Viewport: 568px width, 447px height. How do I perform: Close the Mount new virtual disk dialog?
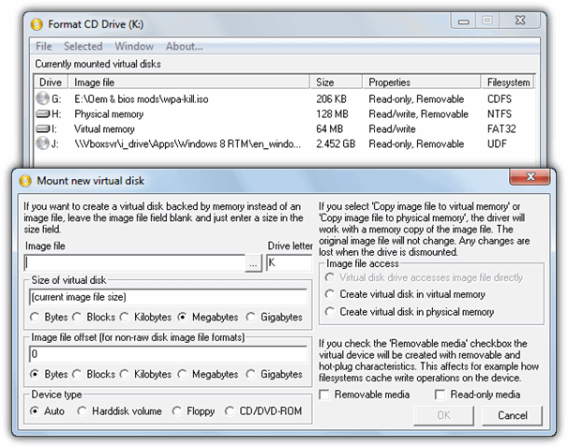(x=531, y=176)
